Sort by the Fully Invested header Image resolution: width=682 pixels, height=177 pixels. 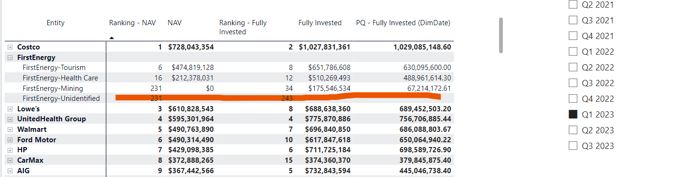point(320,23)
